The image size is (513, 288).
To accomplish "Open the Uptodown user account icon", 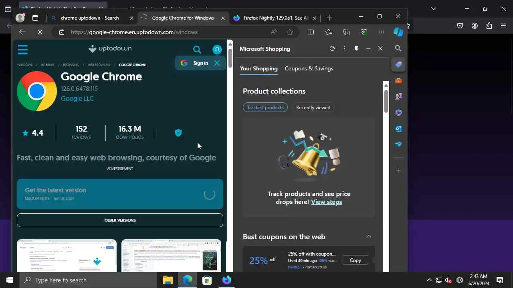I will (x=217, y=50).
